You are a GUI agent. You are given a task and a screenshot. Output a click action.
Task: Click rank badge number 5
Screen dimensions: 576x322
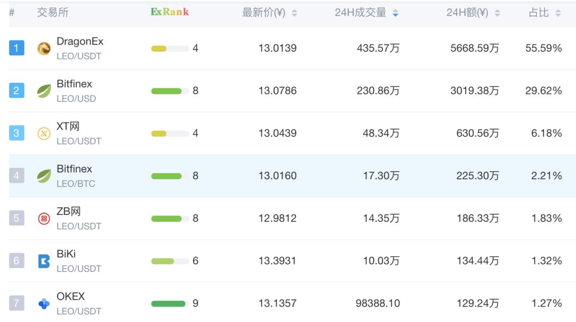coord(17,218)
